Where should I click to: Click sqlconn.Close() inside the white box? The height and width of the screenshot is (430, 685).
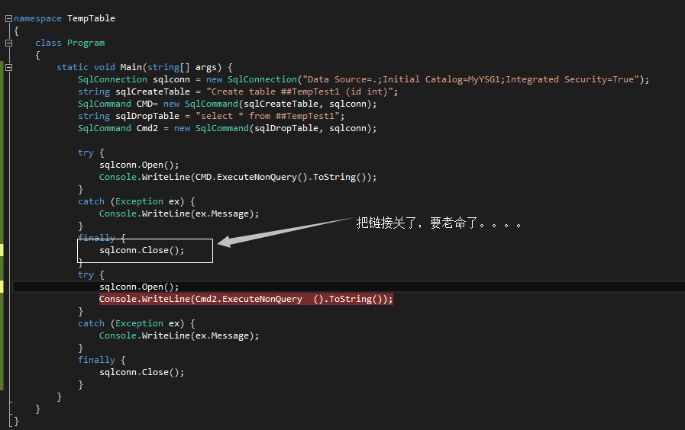tap(141, 250)
